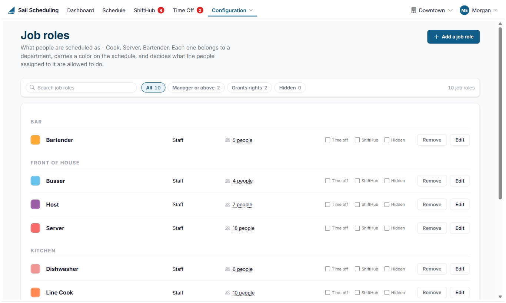Remove the Line Cook job role
The height and width of the screenshot is (303, 506).
[432, 293]
